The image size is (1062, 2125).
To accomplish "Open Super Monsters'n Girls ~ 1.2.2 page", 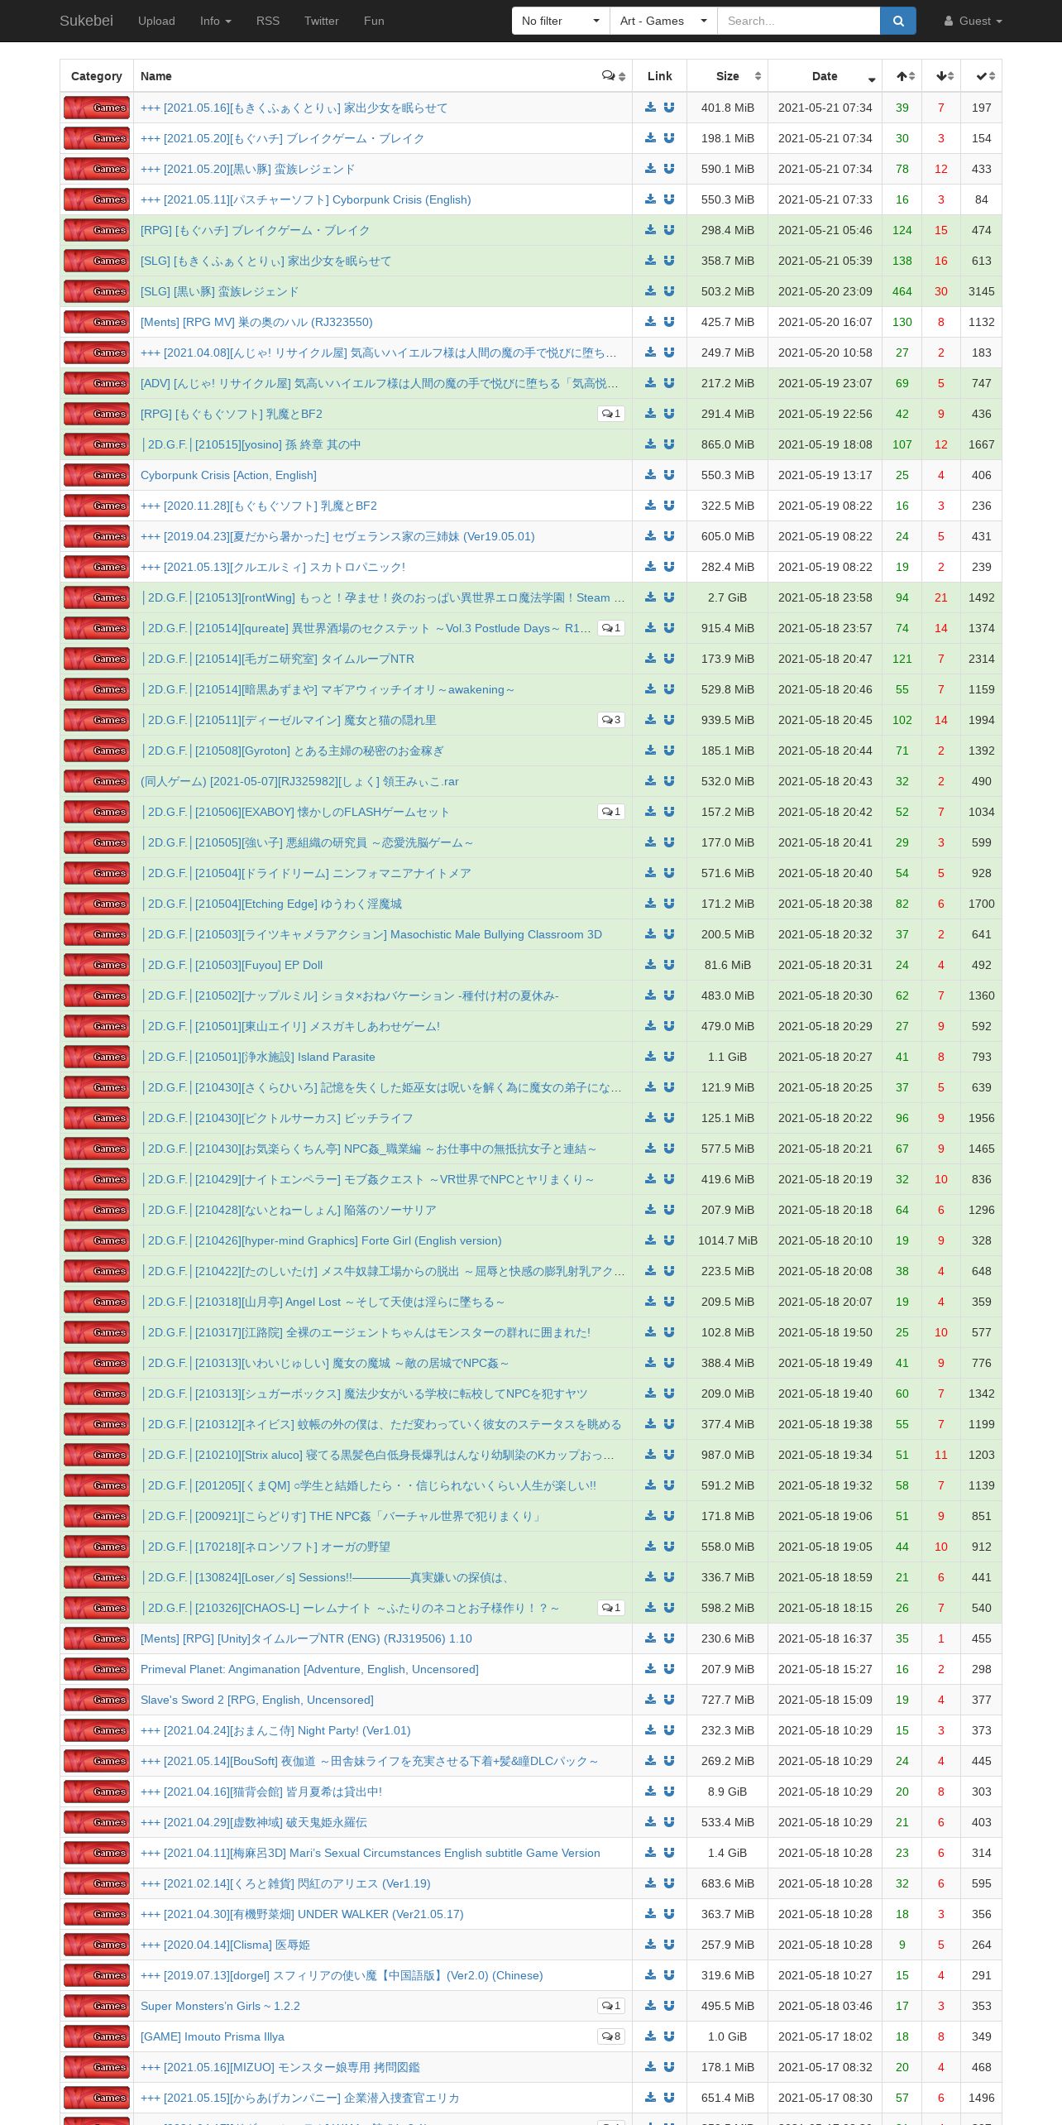I will click(x=220, y=2006).
